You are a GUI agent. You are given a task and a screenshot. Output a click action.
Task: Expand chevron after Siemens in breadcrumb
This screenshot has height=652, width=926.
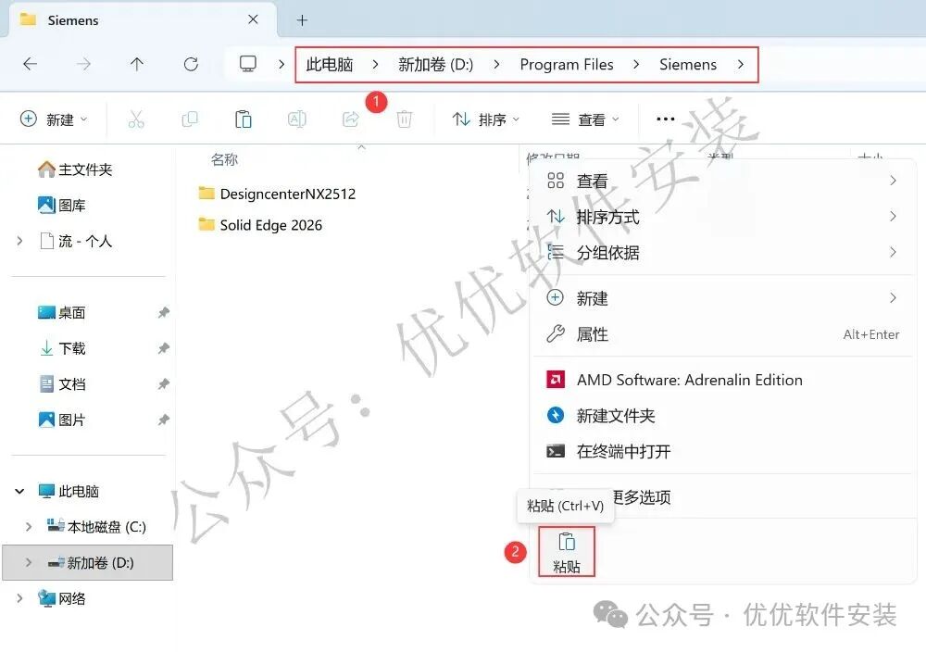click(x=741, y=65)
